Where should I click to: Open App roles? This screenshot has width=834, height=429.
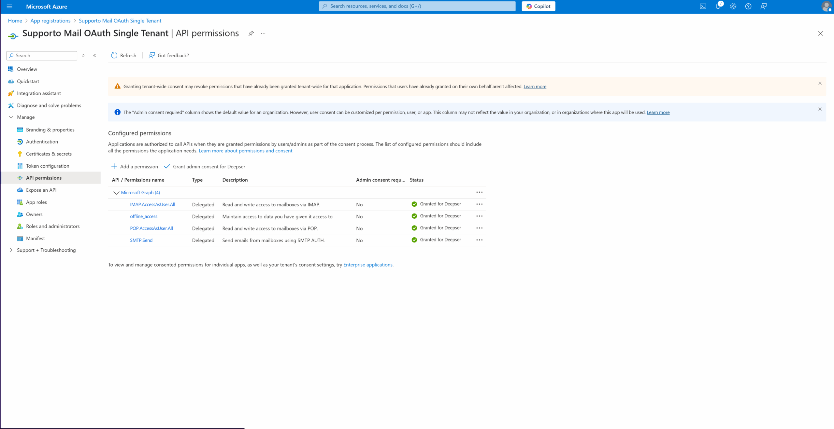pyautogui.click(x=36, y=202)
